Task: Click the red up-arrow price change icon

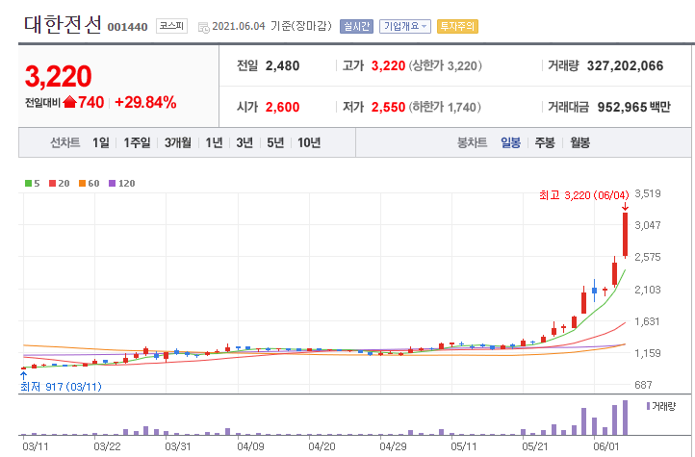Action: tap(69, 102)
